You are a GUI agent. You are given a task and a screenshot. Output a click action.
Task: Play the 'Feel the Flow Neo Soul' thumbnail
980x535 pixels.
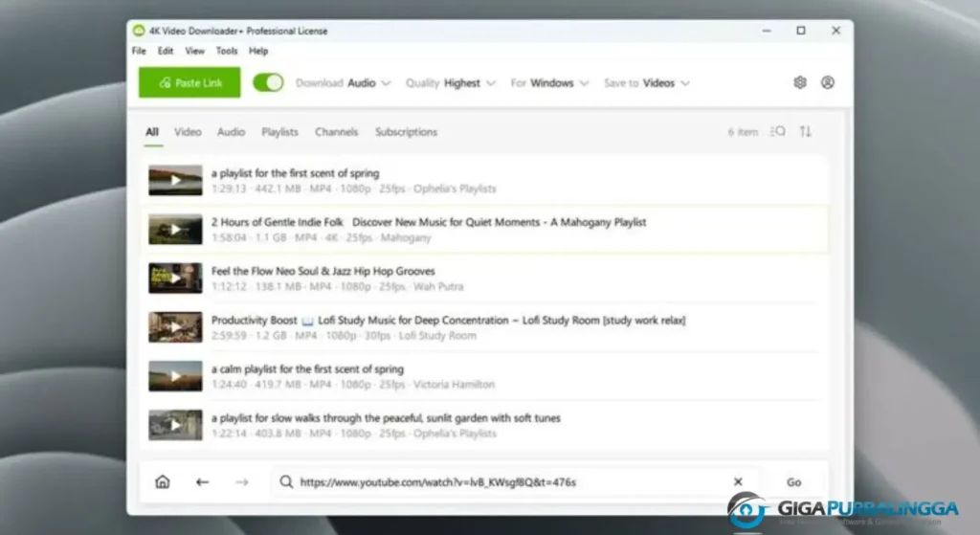176,279
